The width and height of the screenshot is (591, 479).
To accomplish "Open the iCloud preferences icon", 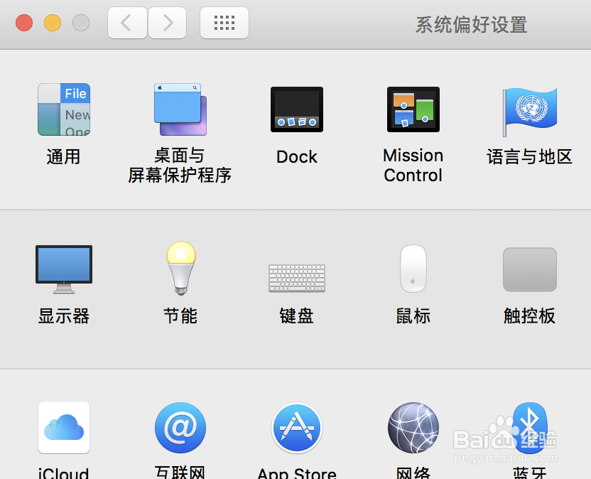I will (64, 428).
